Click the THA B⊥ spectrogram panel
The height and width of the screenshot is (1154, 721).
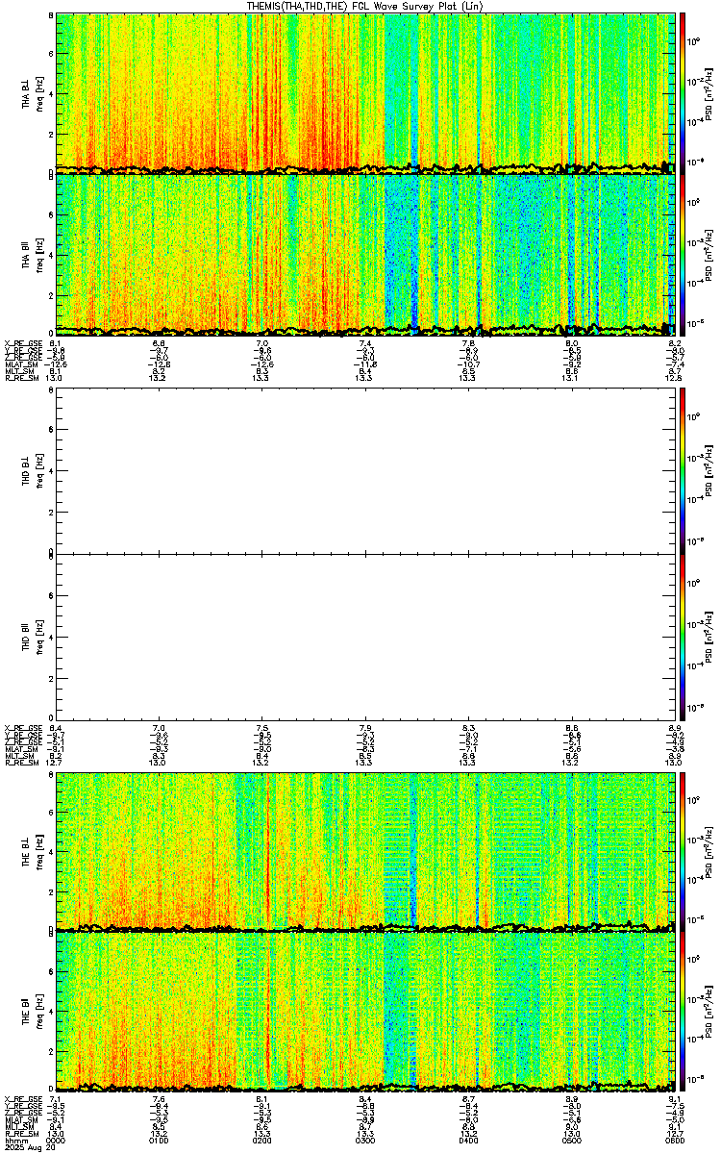point(364,92)
